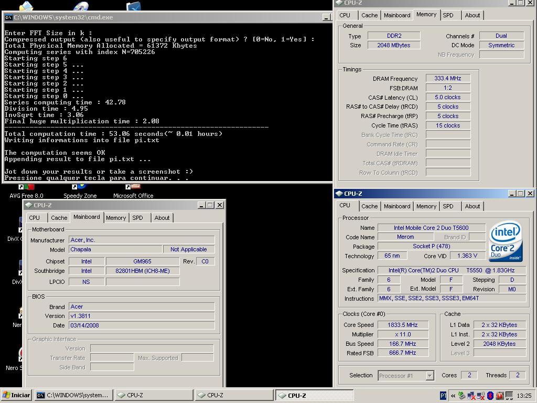Switch to the second CPU-Z taskbar button

[x=233, y=395]
